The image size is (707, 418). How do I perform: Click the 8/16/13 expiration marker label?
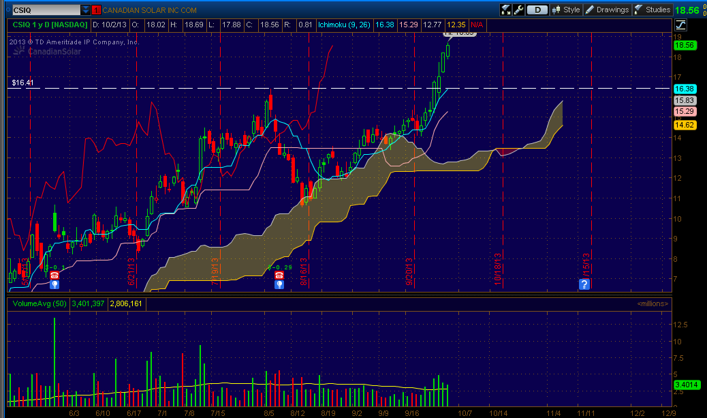click(x=304, y=272)
